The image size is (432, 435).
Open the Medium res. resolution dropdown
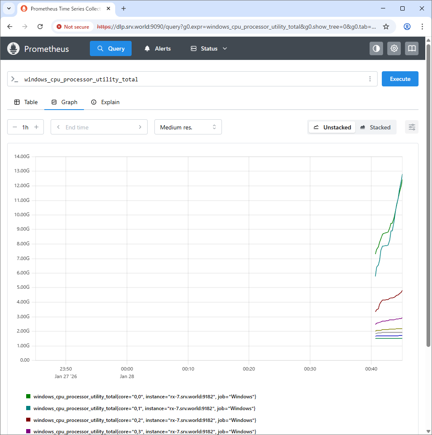(188, 127)
